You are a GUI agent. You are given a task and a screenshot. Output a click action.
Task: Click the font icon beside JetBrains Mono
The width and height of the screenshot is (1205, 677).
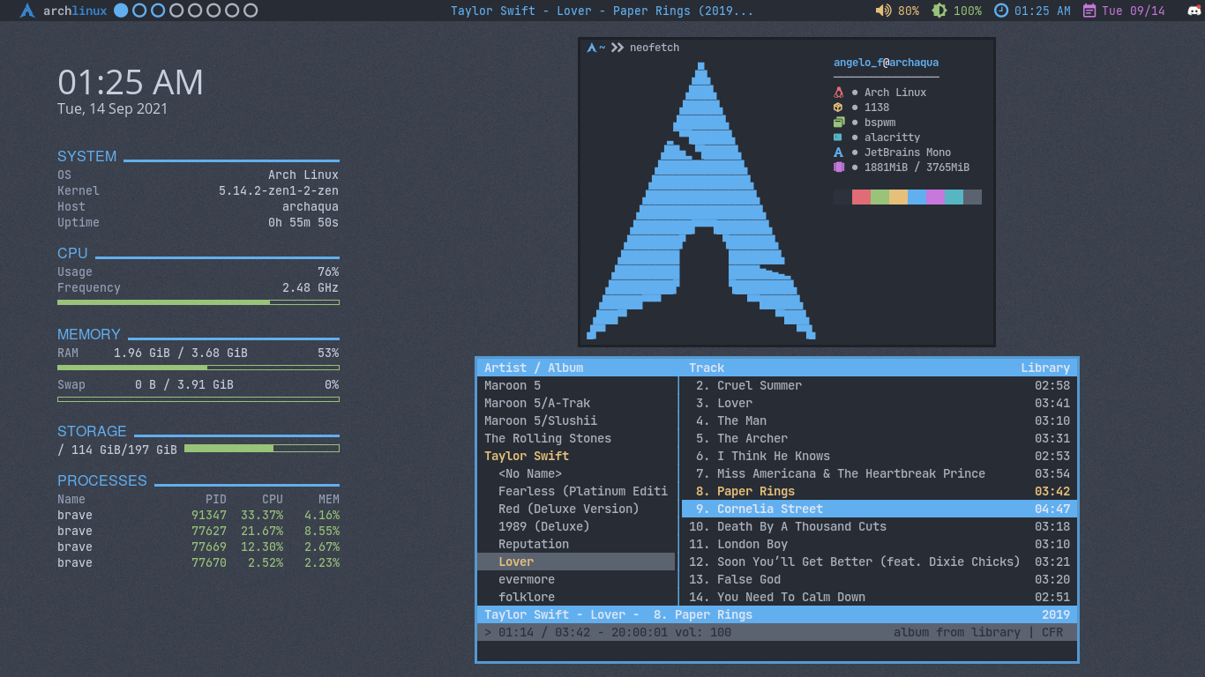click(x=838, y=153)
